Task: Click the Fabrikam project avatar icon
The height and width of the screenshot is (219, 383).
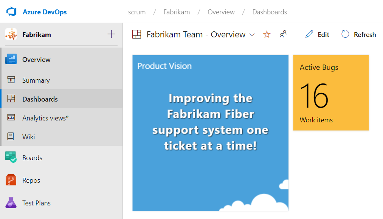Action: click(x=11, y=34)
